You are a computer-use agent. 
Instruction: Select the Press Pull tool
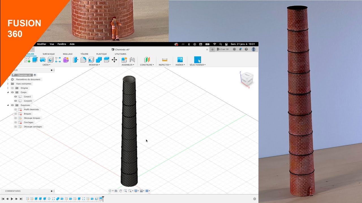pyautogui.click(x=76, y=59)
